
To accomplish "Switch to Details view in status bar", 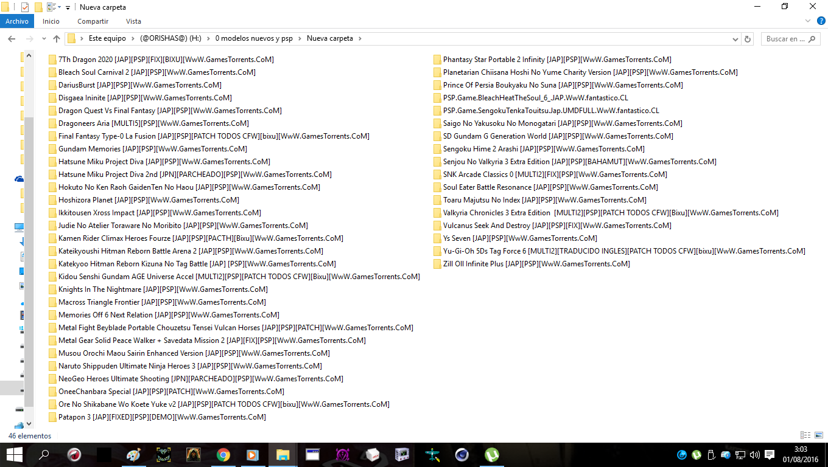I will tap(805, 435).
